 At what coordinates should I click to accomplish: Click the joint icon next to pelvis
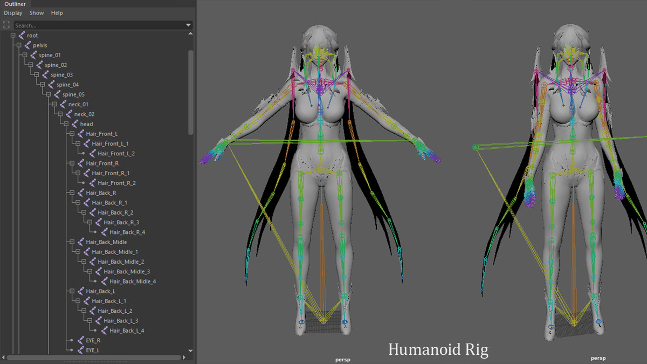point(27,45)
